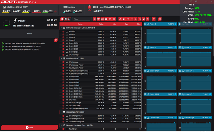
Task: Click the 'Drive Temperature 2' row name
Action: click(x=76, y=119)
